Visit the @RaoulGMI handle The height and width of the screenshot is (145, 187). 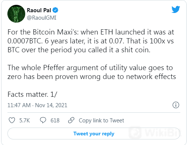tap(42, 18)
